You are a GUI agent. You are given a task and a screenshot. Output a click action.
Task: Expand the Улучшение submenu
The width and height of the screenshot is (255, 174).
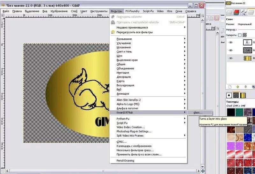coord(148,43)
